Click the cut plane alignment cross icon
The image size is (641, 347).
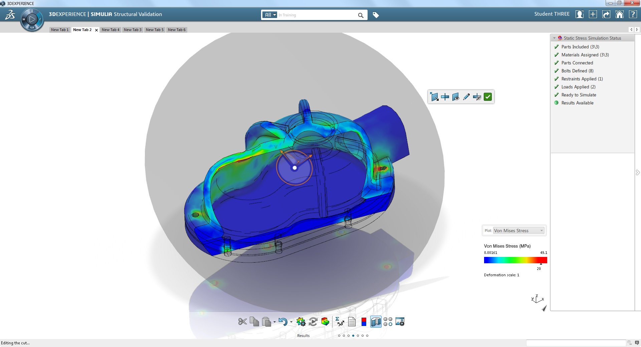[445, 97]
